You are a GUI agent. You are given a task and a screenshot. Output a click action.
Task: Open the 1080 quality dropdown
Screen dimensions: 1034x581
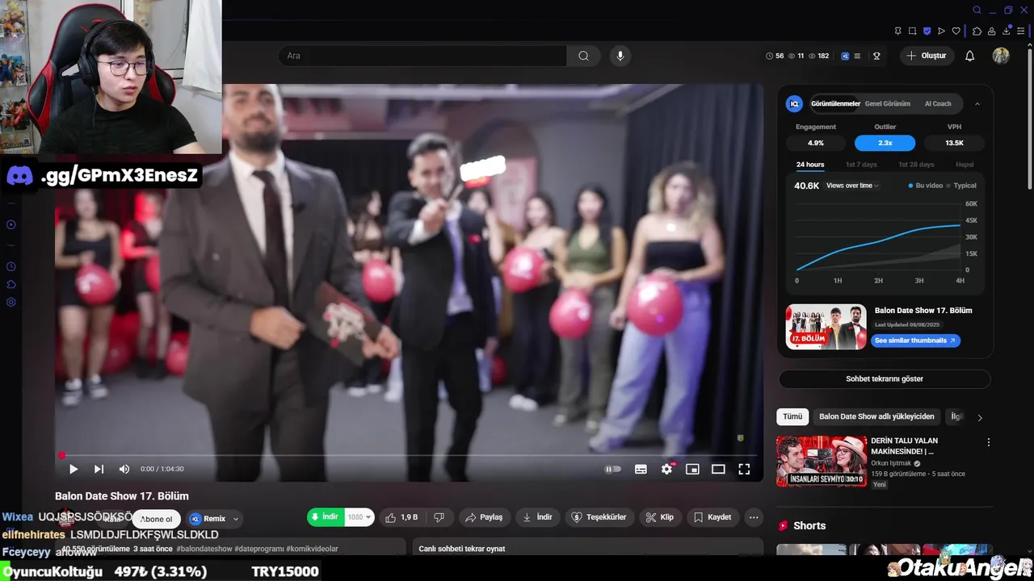point(359,517)
